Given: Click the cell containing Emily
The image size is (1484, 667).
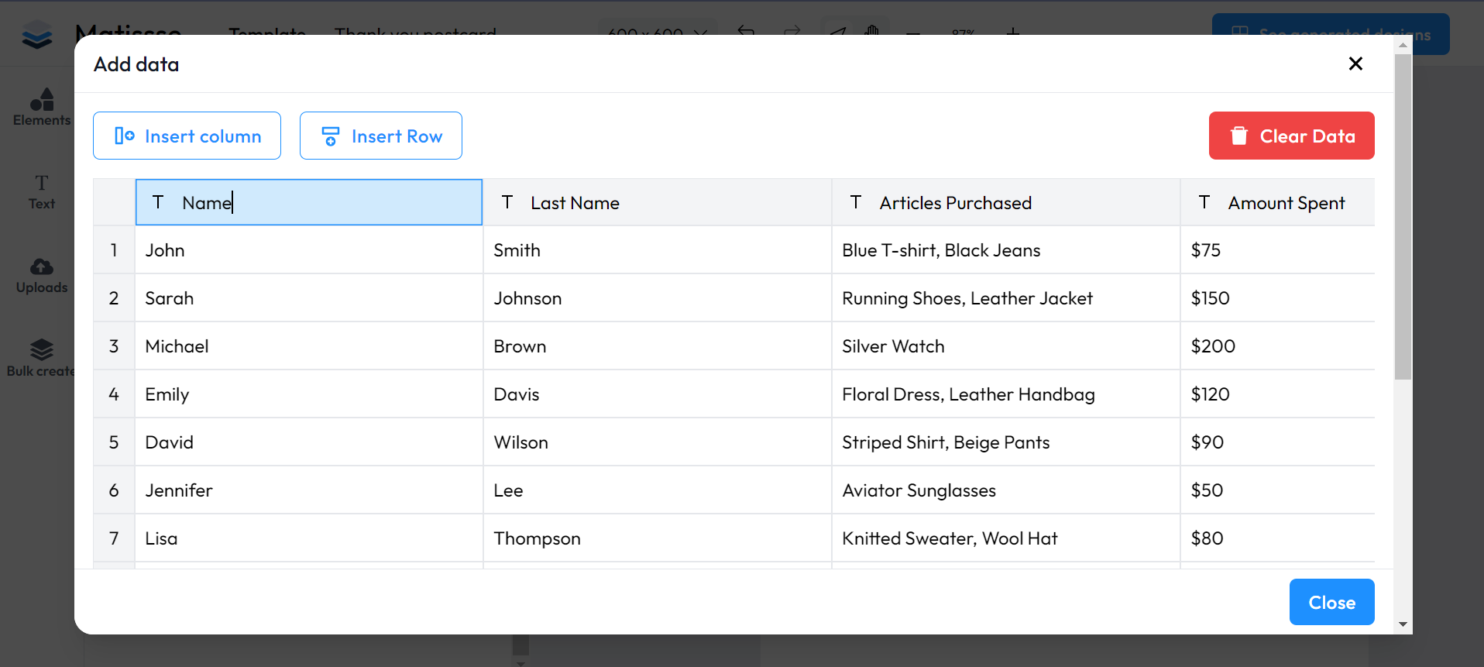Looking at the screenshot, I should point(309,394).
